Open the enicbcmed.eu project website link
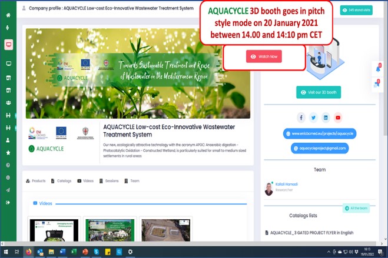Viewport: 388px width, 258px height. coord(319,133)
